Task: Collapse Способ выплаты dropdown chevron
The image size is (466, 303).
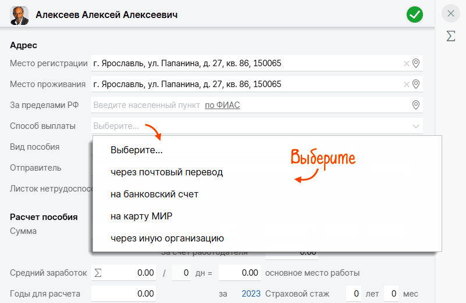Action: 416,126
